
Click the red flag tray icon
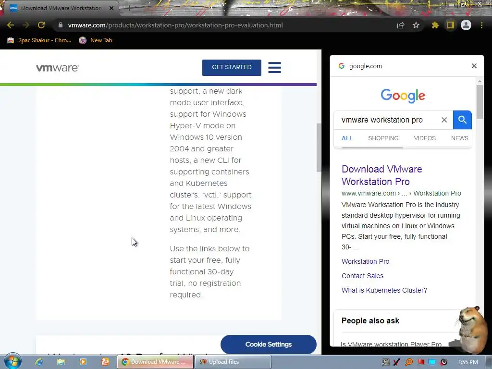click(x=420, y=362)
